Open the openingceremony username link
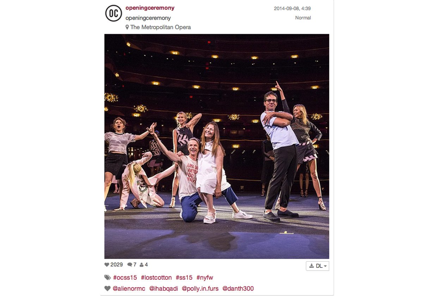The width and height of the screenshot is (444, 296). coord(150,8)
